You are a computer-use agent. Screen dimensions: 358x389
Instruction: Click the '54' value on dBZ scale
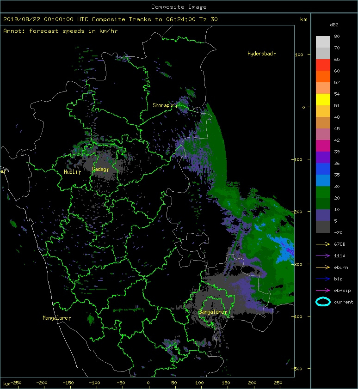click(337, 94)
